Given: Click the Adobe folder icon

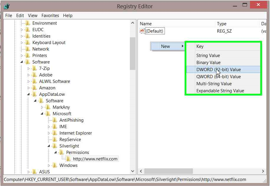Looking at the screenshot, I should [34, 75].
